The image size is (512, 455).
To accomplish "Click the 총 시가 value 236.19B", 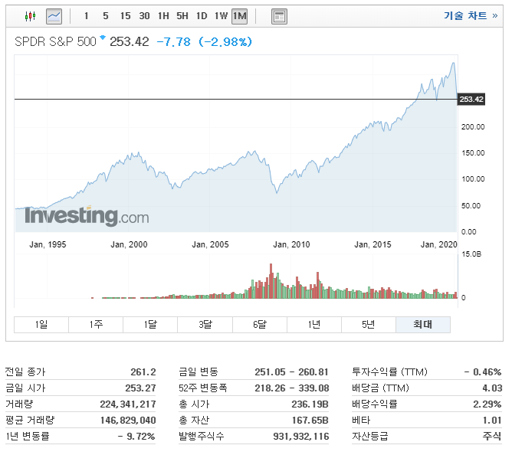I will (x=310, y=404).
